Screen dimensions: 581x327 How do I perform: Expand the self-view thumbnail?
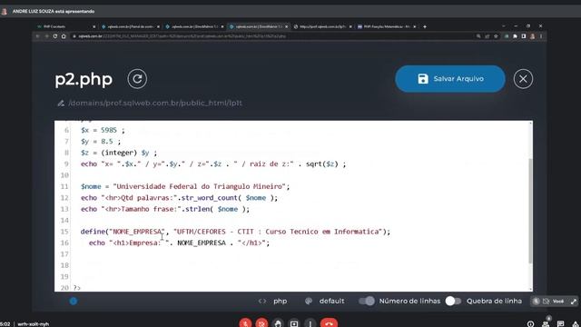(574, 302)
